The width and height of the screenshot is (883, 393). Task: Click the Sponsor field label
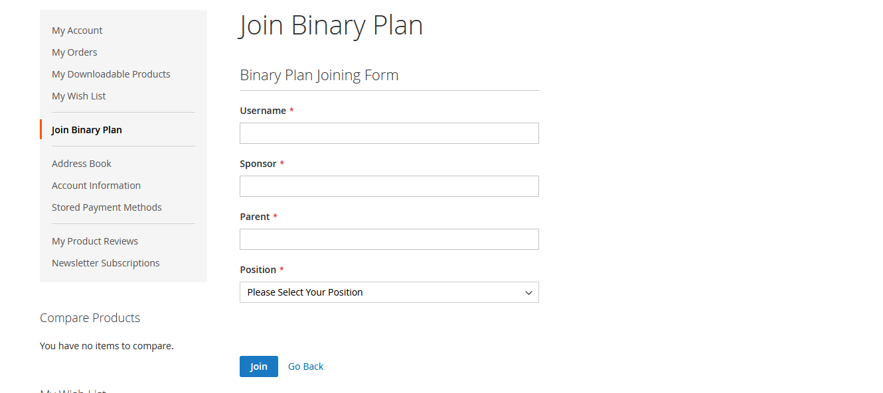pos(258,164)
